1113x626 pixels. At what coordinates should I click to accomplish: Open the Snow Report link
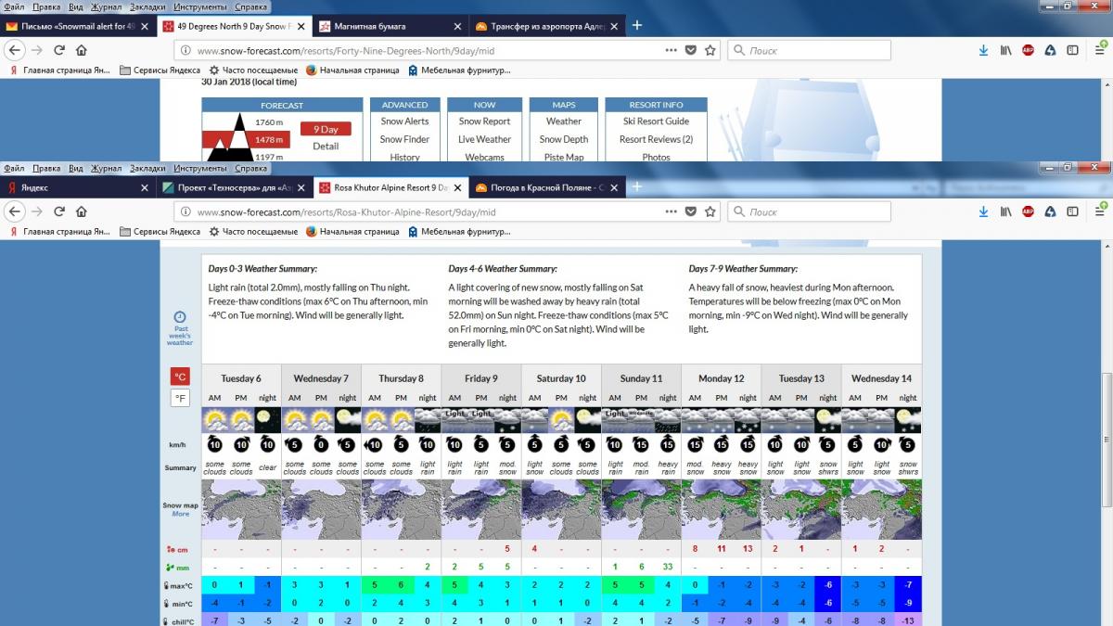coord(484,121)
